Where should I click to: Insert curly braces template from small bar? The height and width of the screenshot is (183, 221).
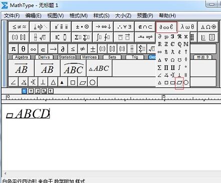click(122, 49)
